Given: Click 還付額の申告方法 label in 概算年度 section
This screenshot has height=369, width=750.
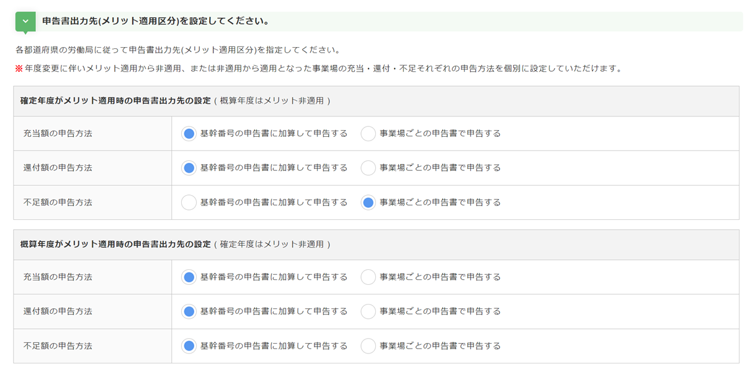Looking at the screenshot, I should tap(58, 311).
